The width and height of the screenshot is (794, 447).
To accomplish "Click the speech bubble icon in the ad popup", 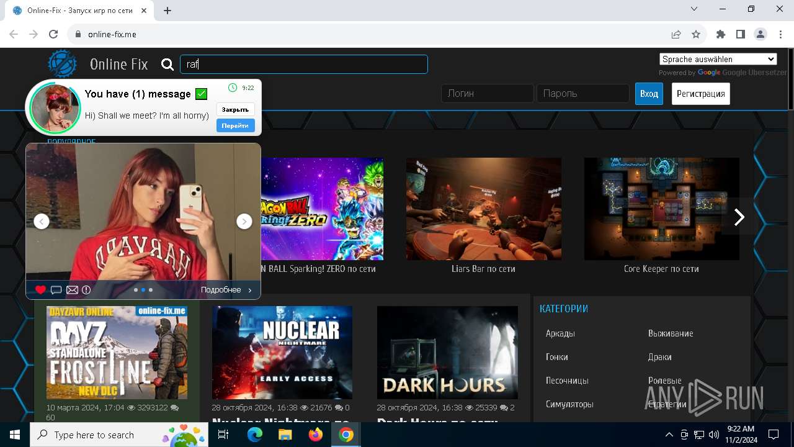I will tap(56, 290).
